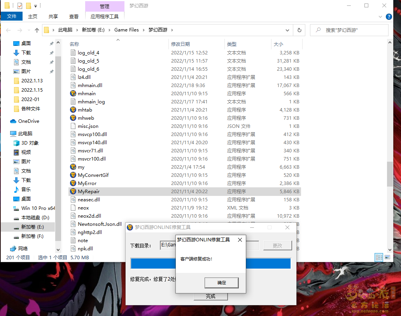Sort files by the 大小 column header

click(278, 44)
